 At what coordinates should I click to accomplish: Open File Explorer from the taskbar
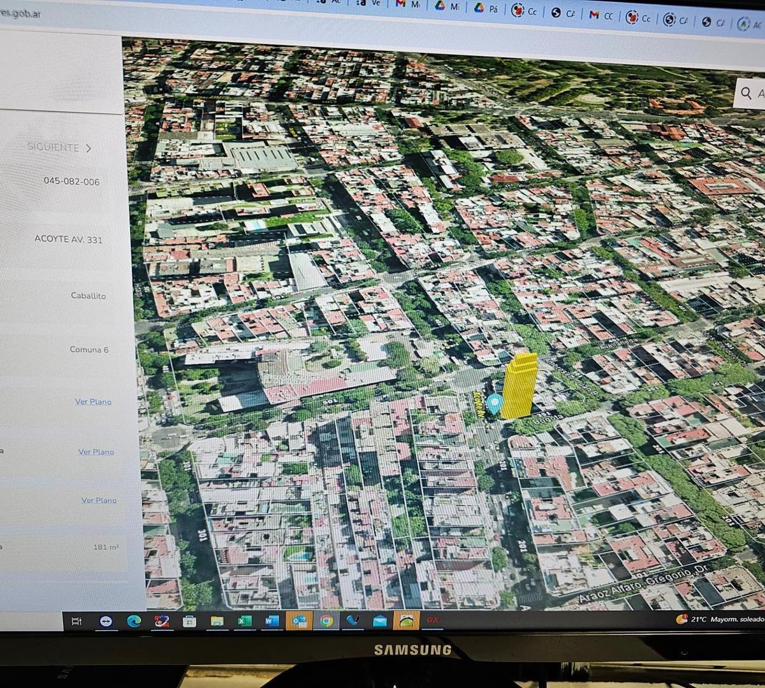pos(217,621)
